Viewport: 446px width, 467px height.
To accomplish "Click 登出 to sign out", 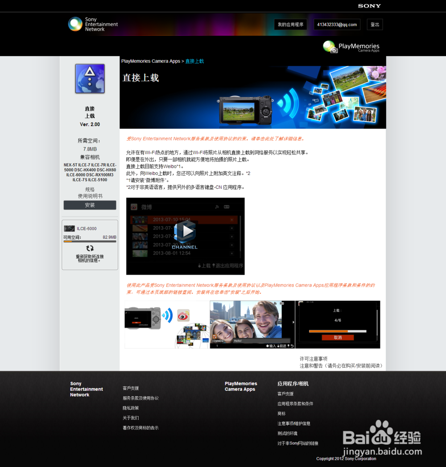I will 375,24.
